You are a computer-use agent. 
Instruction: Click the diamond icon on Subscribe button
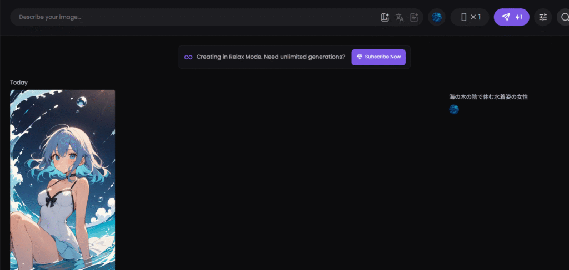(360, 57)
